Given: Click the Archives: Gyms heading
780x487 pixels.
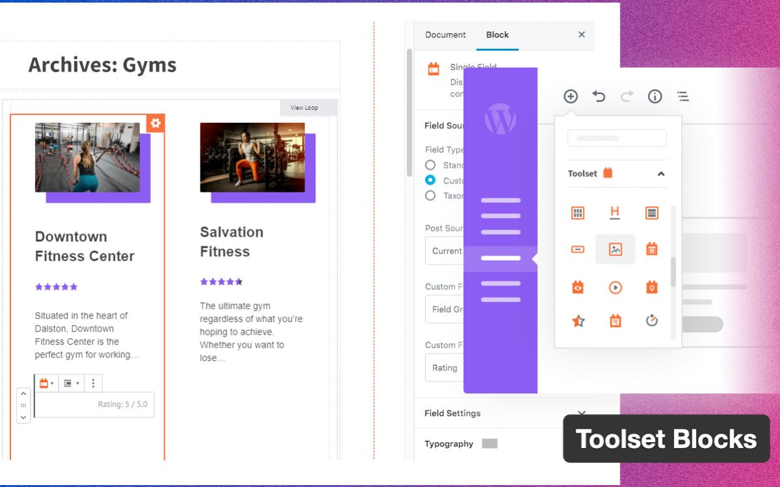Looking at the screenshot, I should (102, 65).
